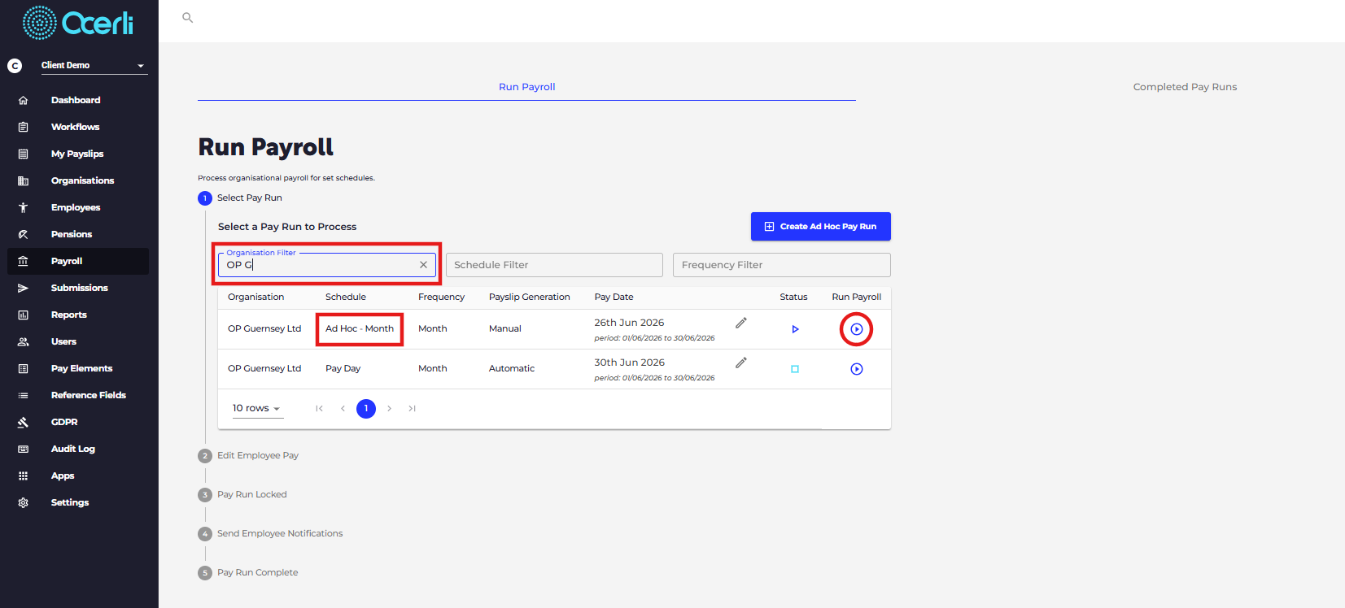The width and height of the screenshot is (1345, 608).
Task: Click the Payslip Generation column header
Action: pyautogui.click(x=529, y=297)
